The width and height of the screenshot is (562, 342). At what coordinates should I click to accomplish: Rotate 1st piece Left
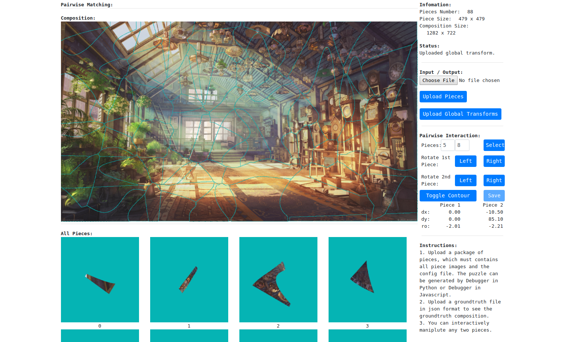(x=465, y=161)
